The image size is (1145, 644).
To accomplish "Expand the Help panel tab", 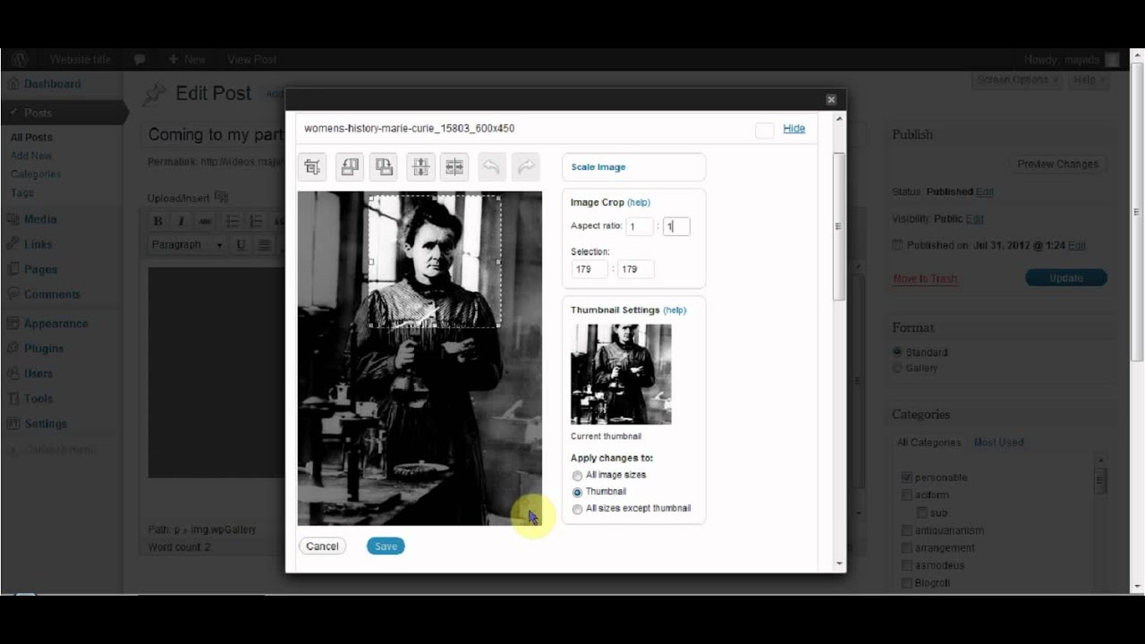I will tap(1089, 80).
